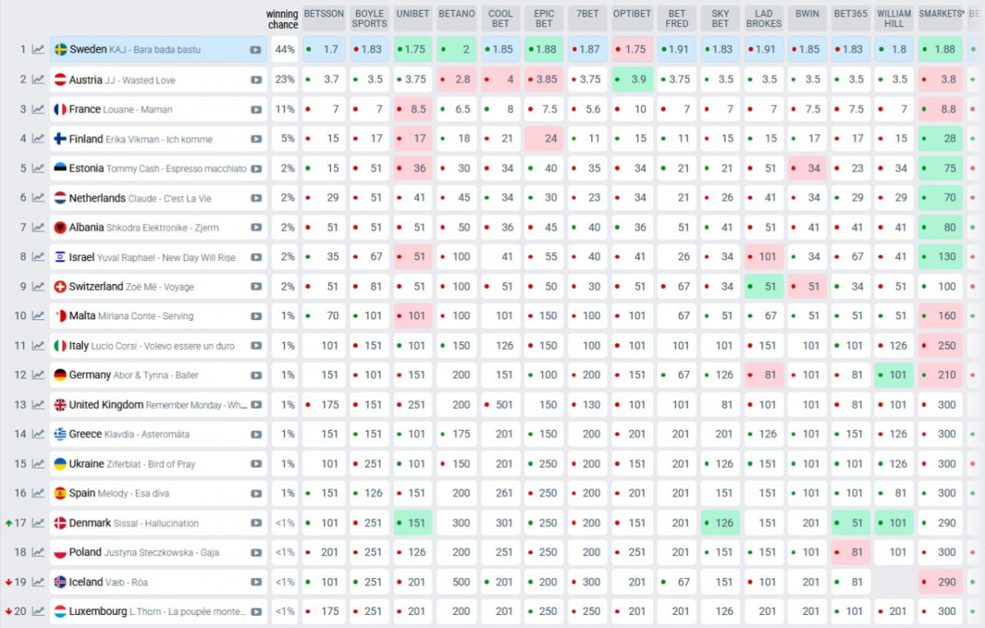The height and width of the screenshot is (628, 985).
Task: Open the BET FRED bookmaker column header
Action: coord(677,18)
